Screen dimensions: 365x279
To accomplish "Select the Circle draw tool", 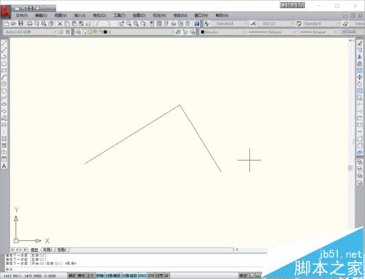I will [x=4, y=84].
